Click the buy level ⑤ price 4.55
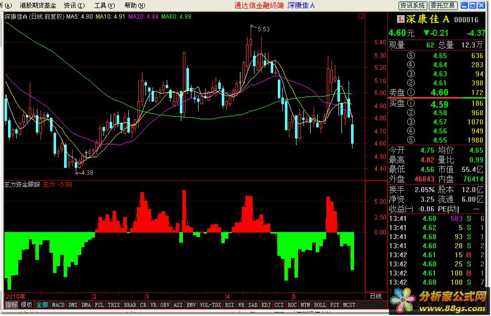This screenshot has height=316, width=491. click(x=440, y=140)
